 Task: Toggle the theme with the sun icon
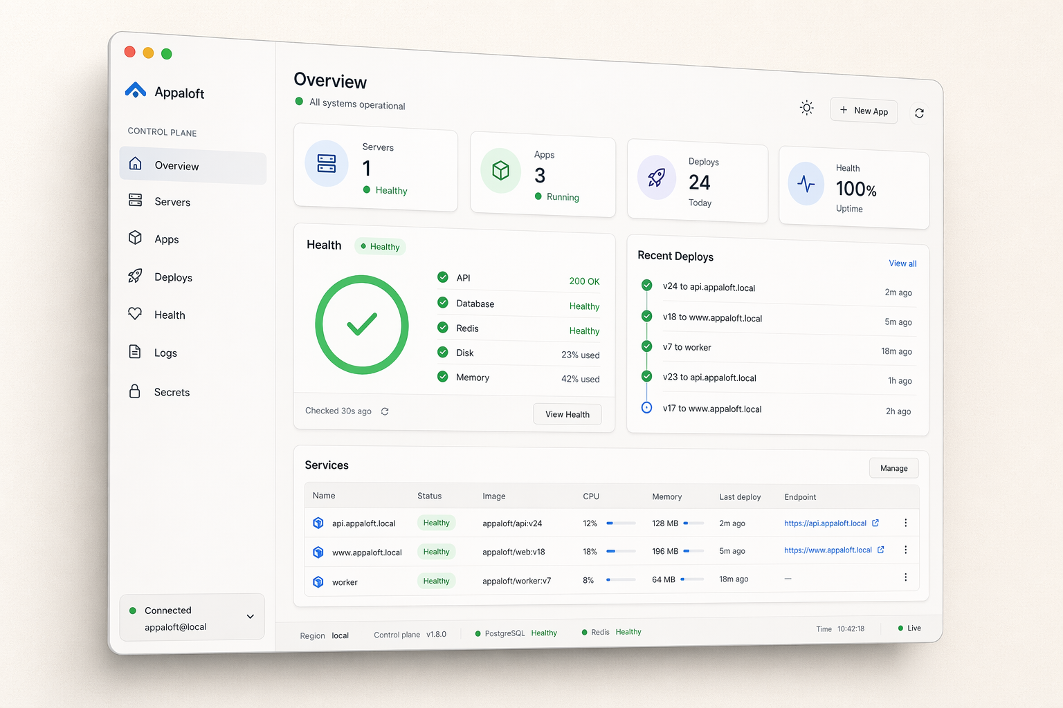click(806, 108)
